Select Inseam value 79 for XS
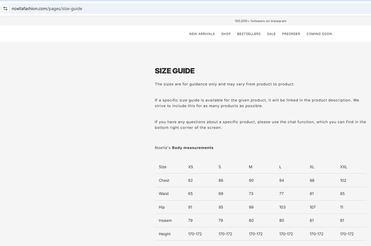 pyautogui.click(x=190, y=220)
